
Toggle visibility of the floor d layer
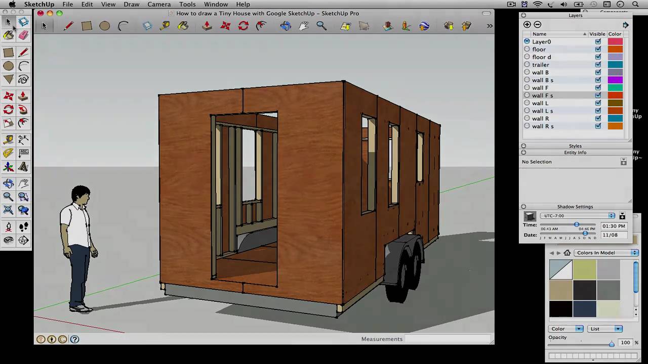click(x=598, y=57)
